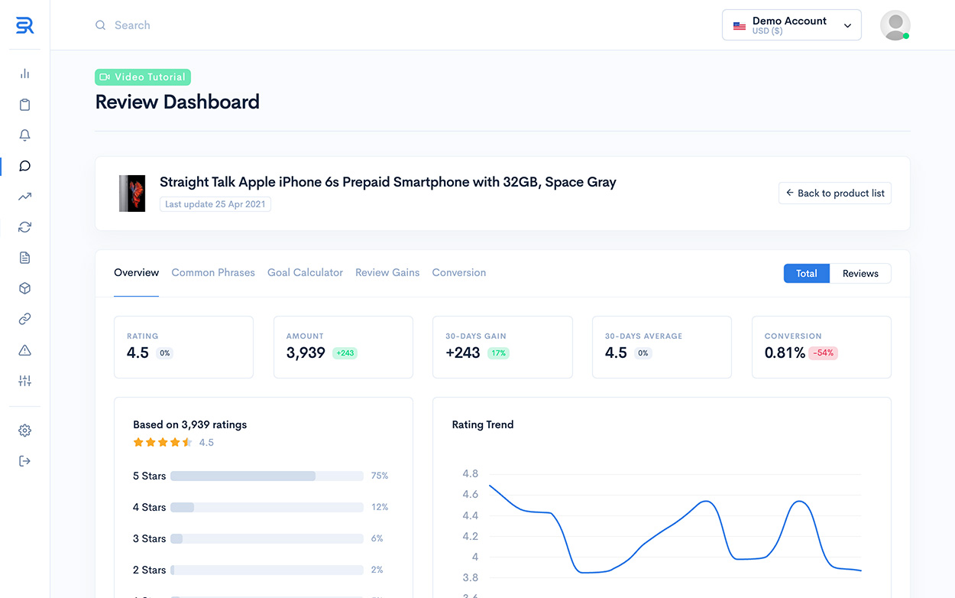Click the Rating Trend heading
Screen dimensions: 955x598
(x=483, y=424)
